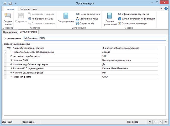
Task: Click the second quick access icon in title bar
Action: point(10,3)
